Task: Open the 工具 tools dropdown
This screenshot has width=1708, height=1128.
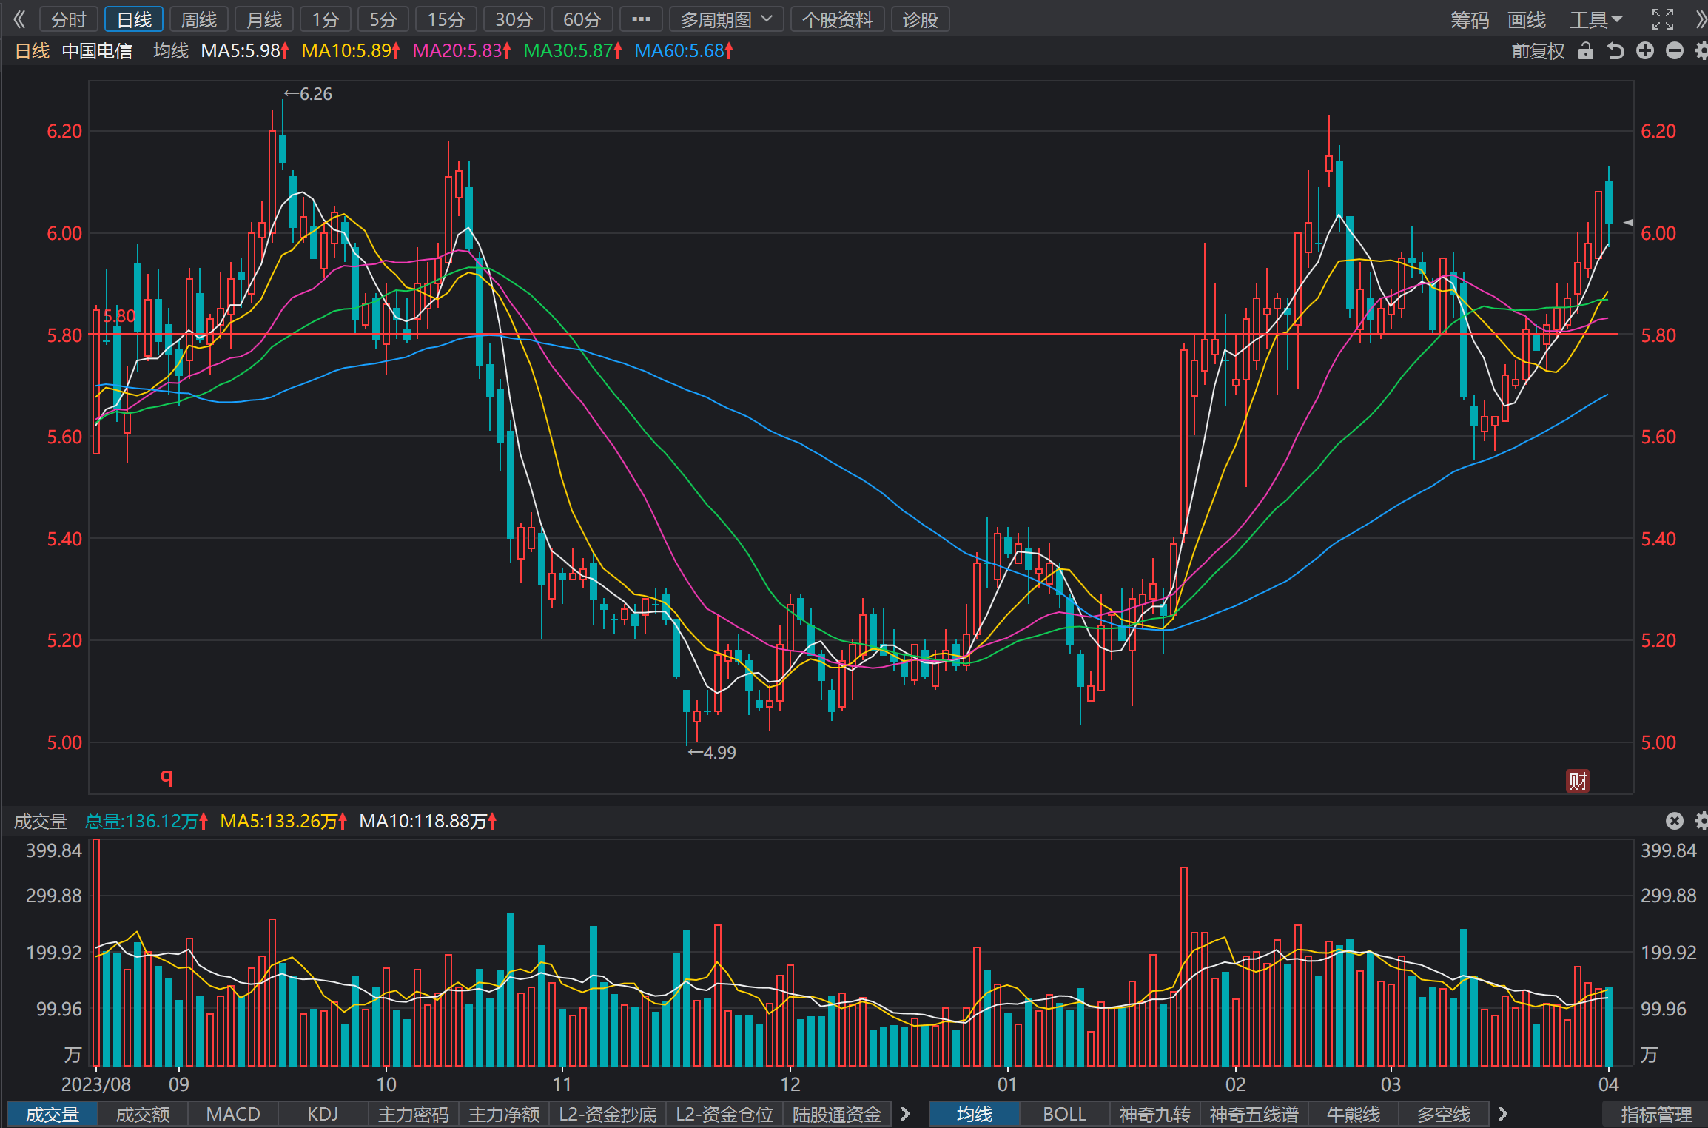Action: [x=1596, y=19]
